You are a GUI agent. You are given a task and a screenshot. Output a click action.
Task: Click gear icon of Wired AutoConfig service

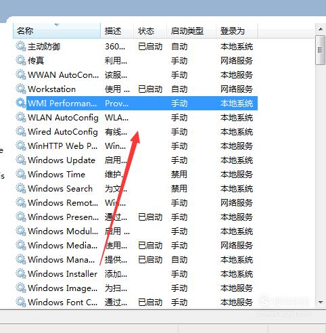[x=21, y=132]
